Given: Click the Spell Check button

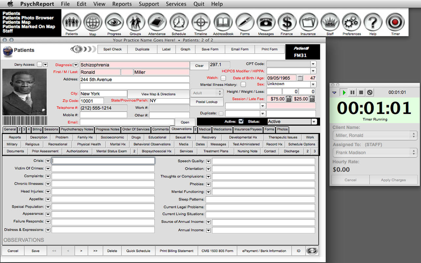Looking at the screenshot, I should pyautogui.click(x=112, y=49).
